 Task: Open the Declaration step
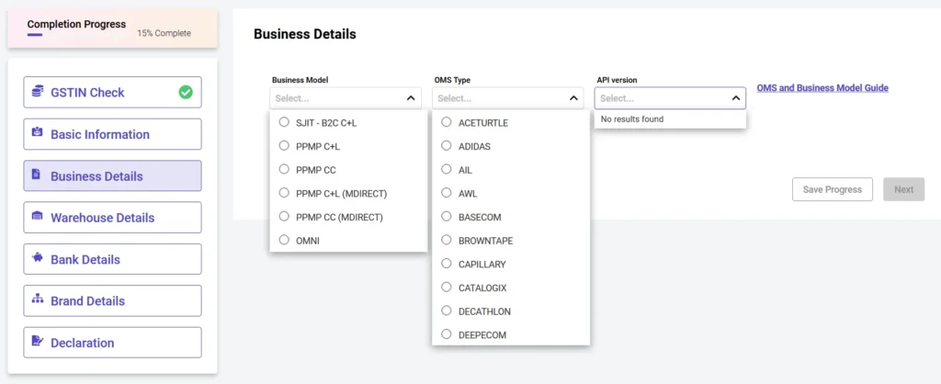(112, 343)
